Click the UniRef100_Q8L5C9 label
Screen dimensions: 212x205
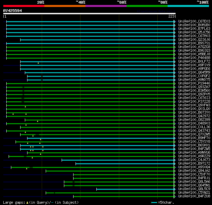coord(194,189)
